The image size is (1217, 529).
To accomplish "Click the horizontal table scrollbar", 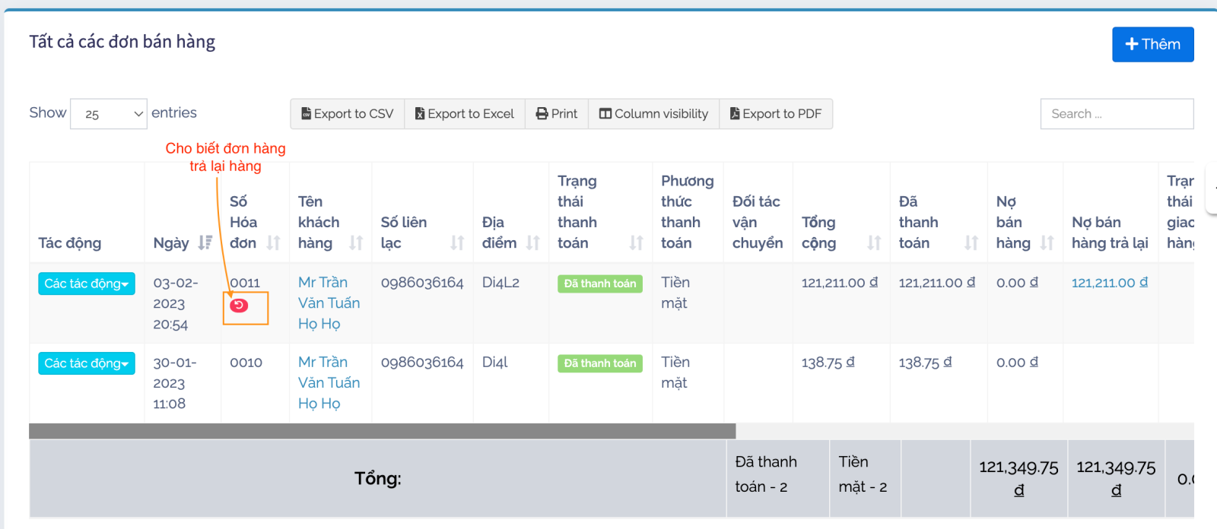I will click(382, 431).
